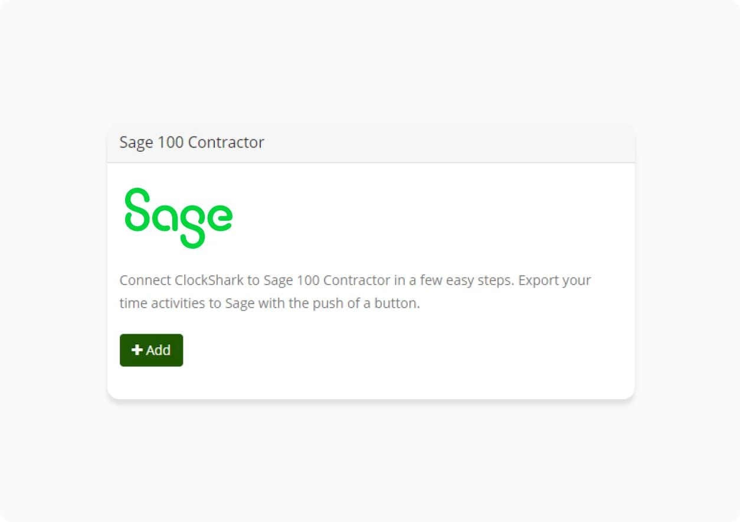Screen dimensions: 740x522
Task: Click the Add text label on the button
Action: (x=158, y=350)
